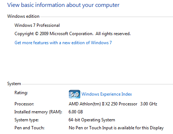
Task: Click the Copyright 2009 Microsoft Corporation line
Action: pyautogui.click(x=72, y=34)
